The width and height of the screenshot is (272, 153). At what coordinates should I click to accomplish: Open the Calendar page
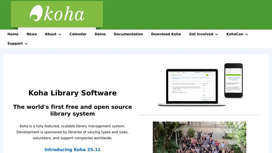point(78,34)
